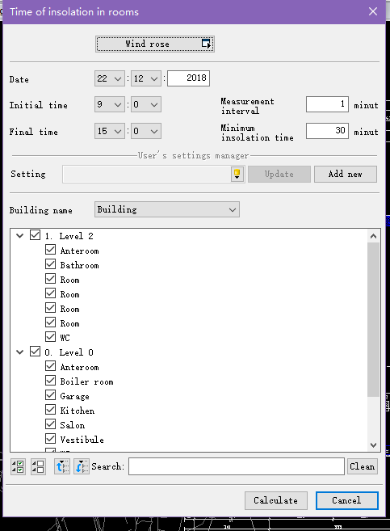Open the Building name dropdown
Image resolution: width=390 pixels, height=531 pixels.
coord(167,209)
